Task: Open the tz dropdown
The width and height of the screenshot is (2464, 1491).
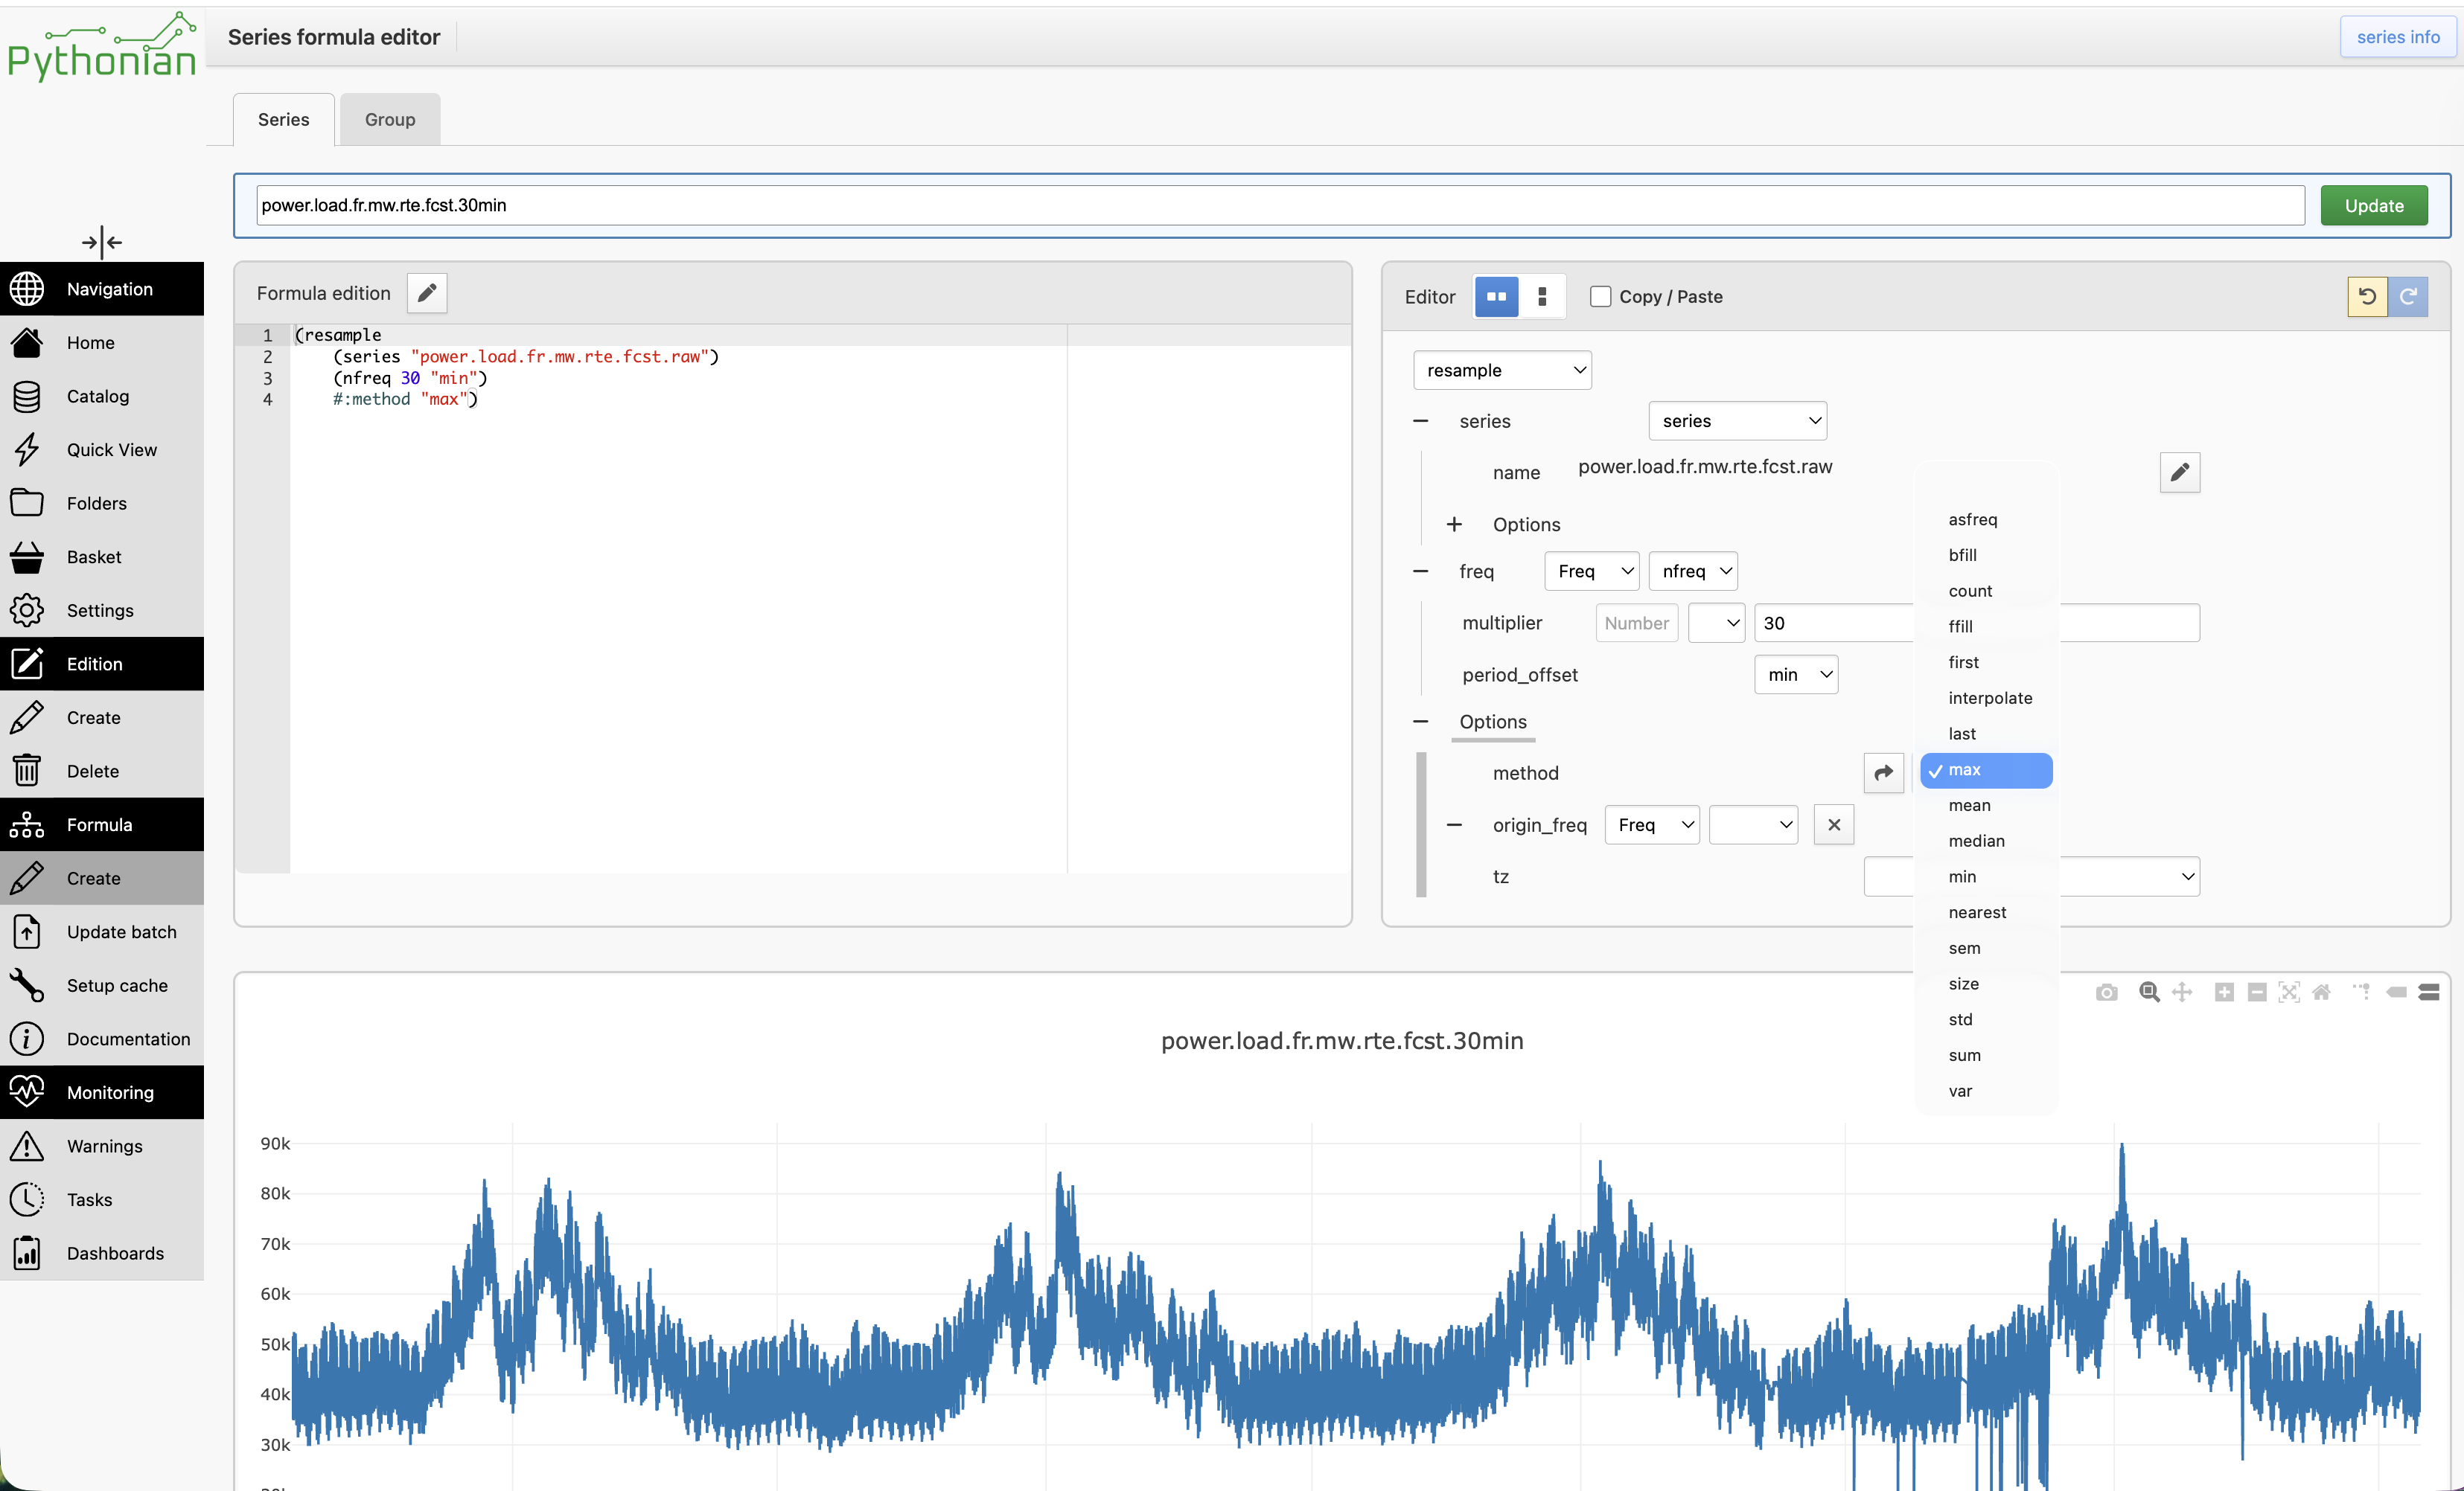Action: click(x=2031, y=876)
